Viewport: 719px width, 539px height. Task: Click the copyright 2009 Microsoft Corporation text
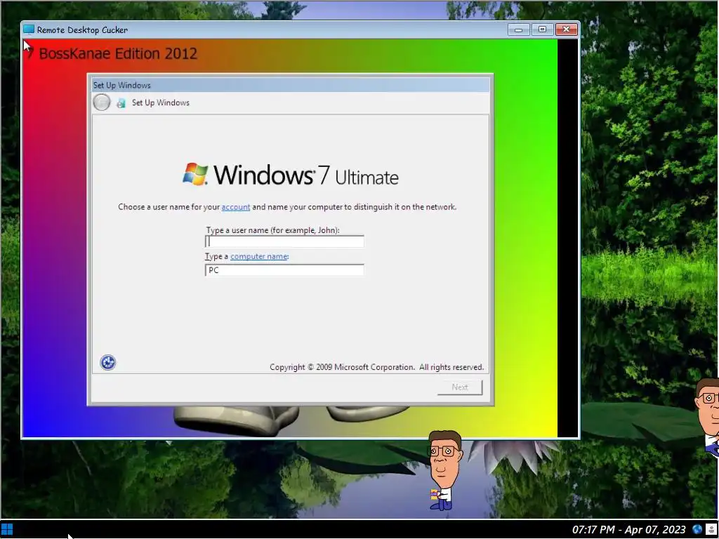[377, 367]
